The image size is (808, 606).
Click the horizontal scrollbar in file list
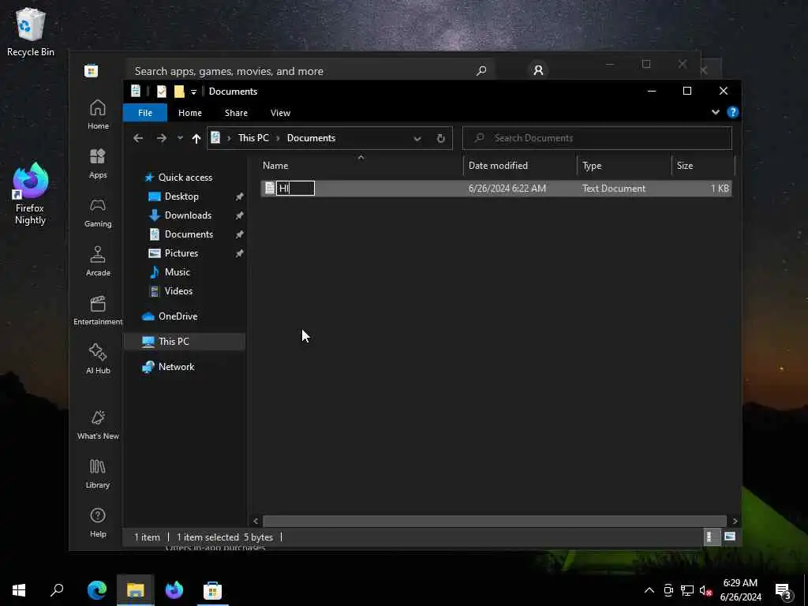[x=494, y=521]
